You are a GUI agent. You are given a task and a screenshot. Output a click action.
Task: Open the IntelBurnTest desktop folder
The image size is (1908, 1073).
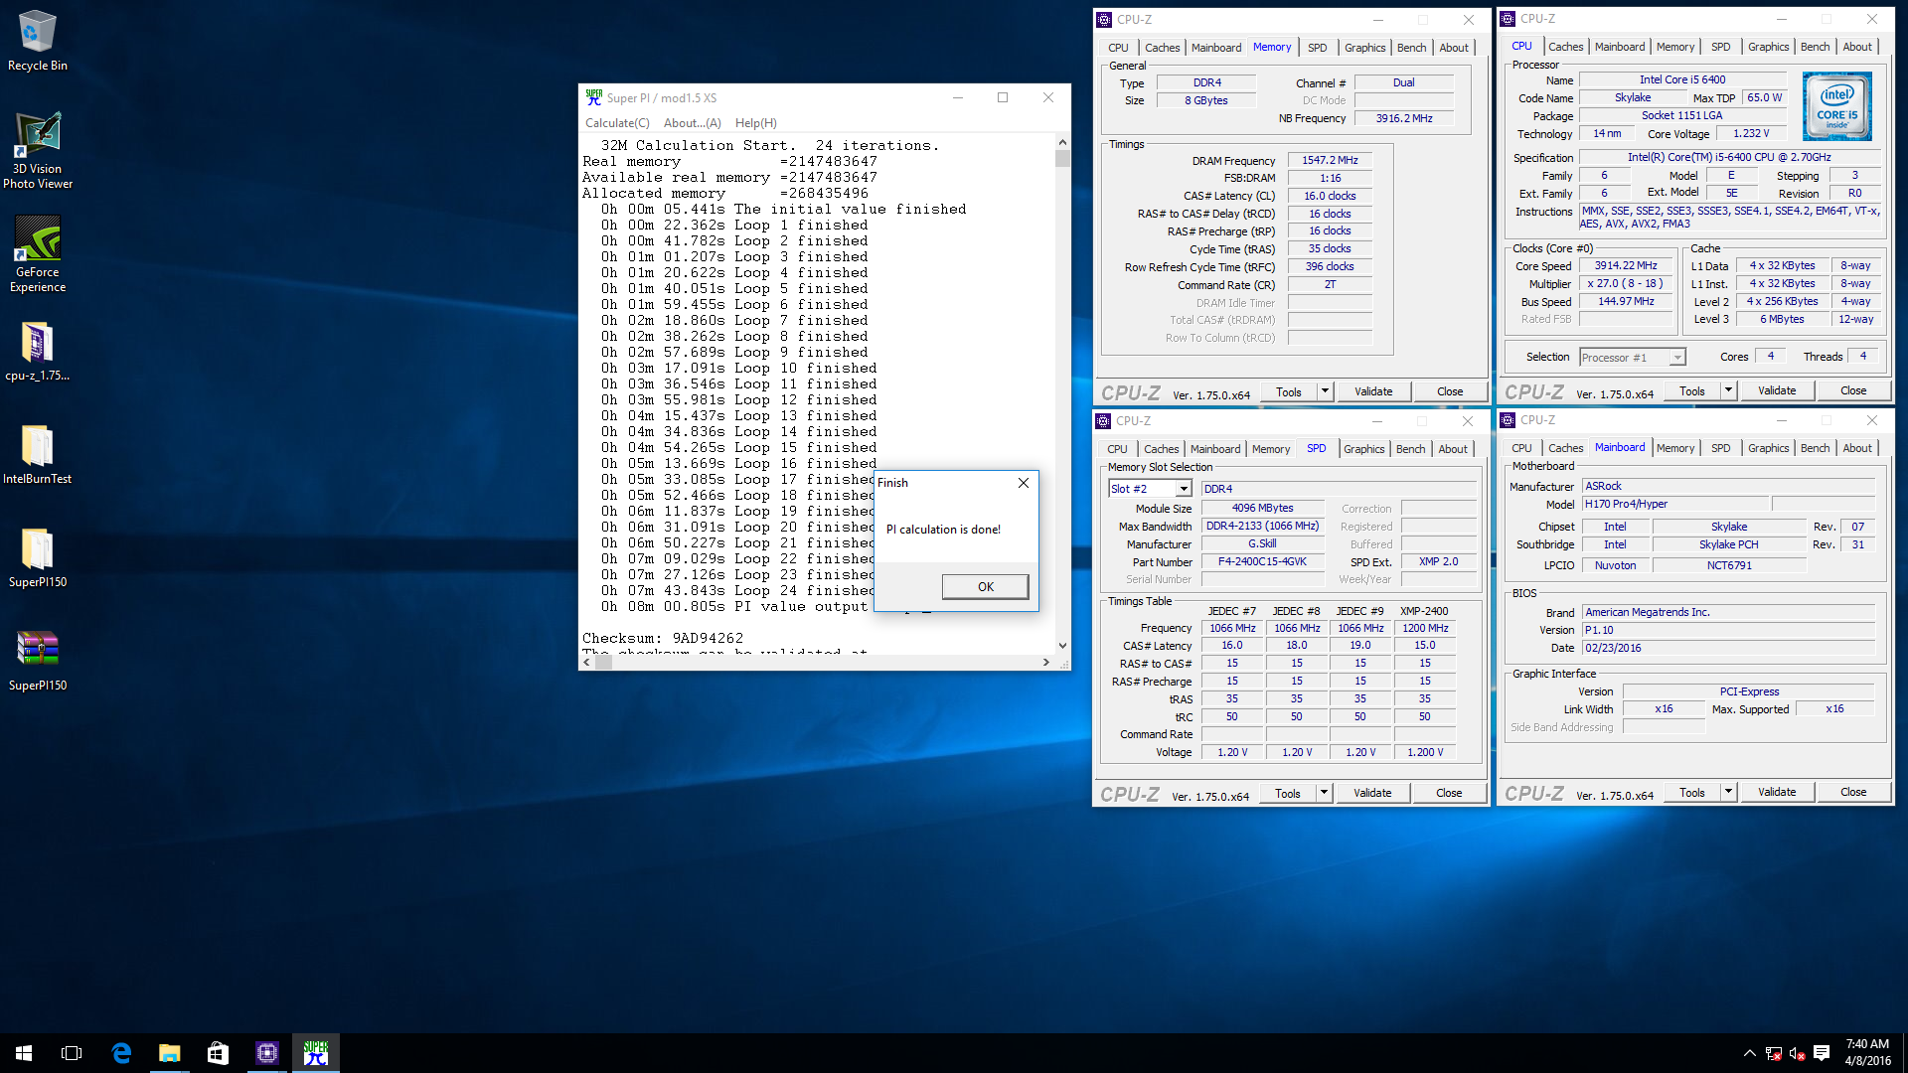pos(38,455)
